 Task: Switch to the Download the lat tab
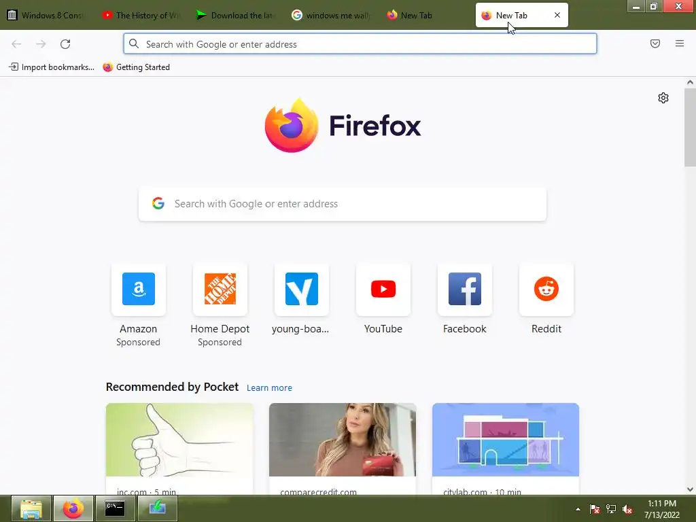(236, 15)
